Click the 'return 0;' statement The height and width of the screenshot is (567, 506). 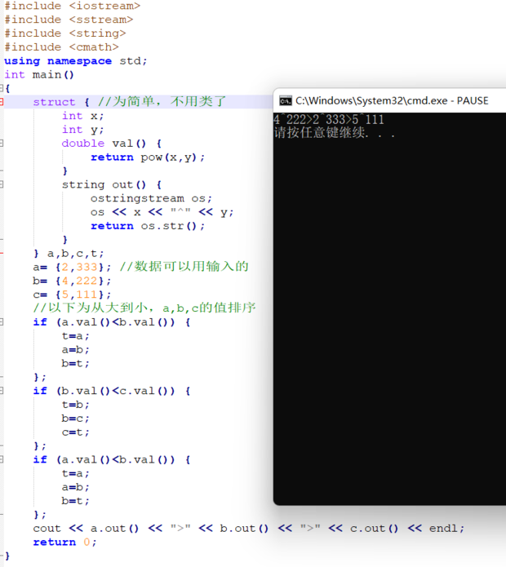65,542
